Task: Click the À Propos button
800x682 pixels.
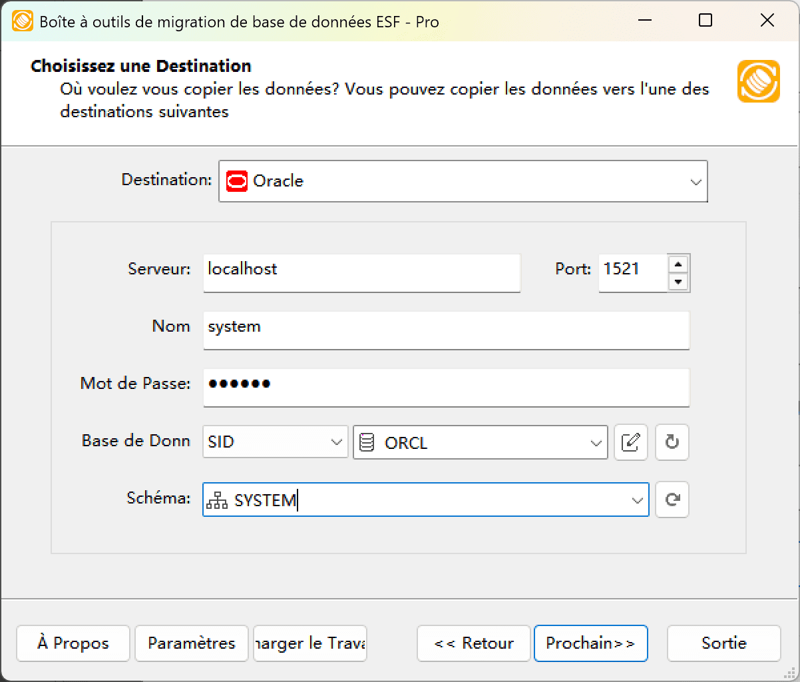Action: pyautogui.click(x=73, y=643)
